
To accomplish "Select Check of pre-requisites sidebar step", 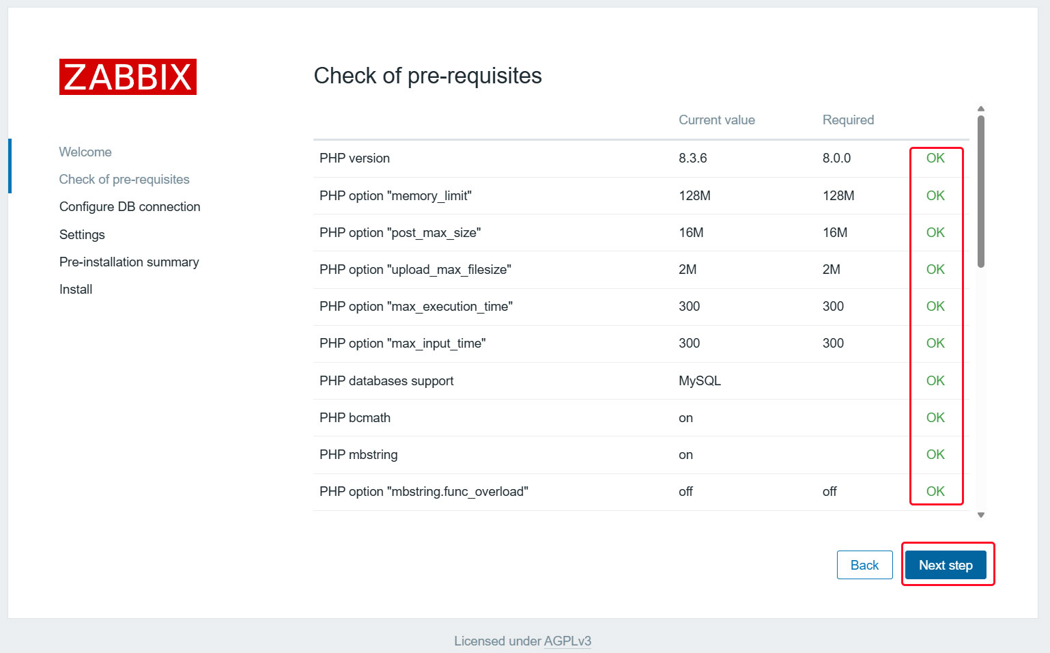I will 124,179.
